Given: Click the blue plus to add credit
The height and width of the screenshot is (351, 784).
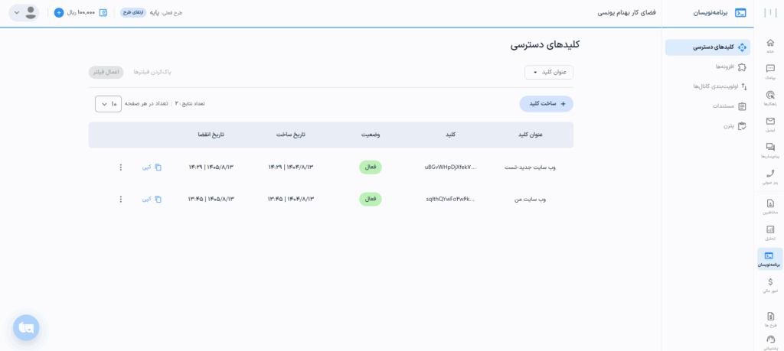Looking at the screenshot, I should pos(59,13).
